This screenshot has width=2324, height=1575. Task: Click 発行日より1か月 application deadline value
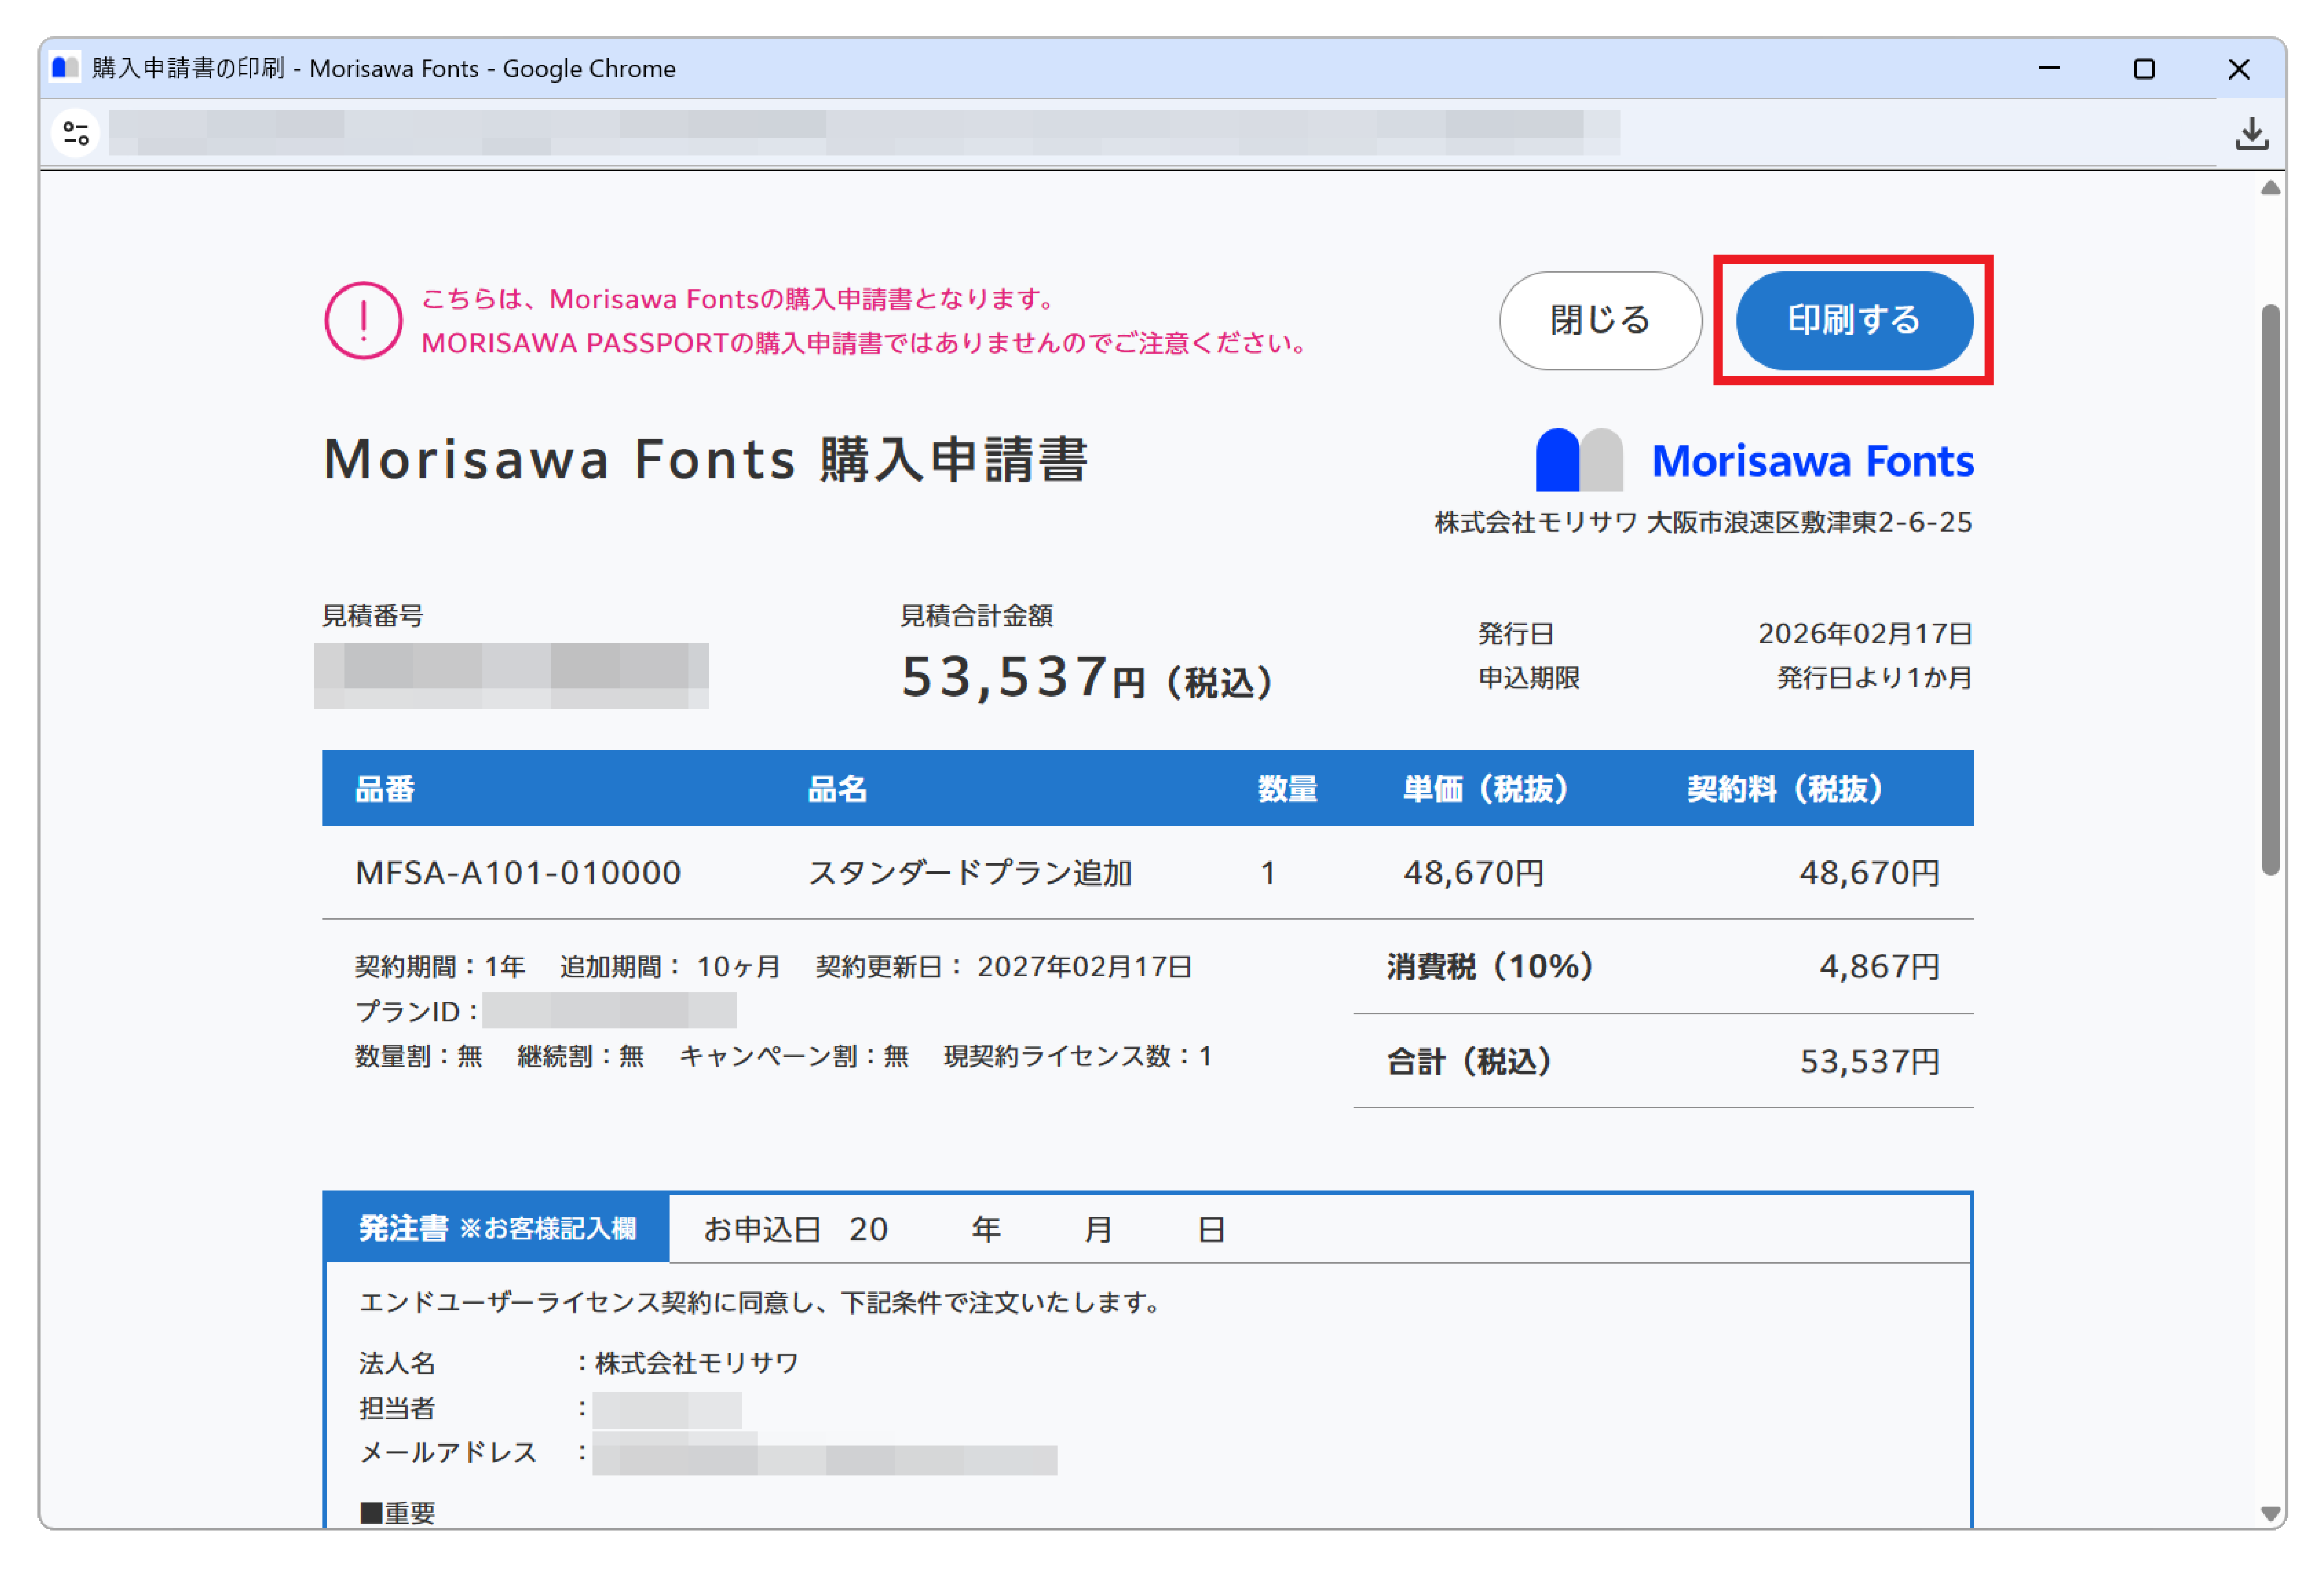(1874, 677)
